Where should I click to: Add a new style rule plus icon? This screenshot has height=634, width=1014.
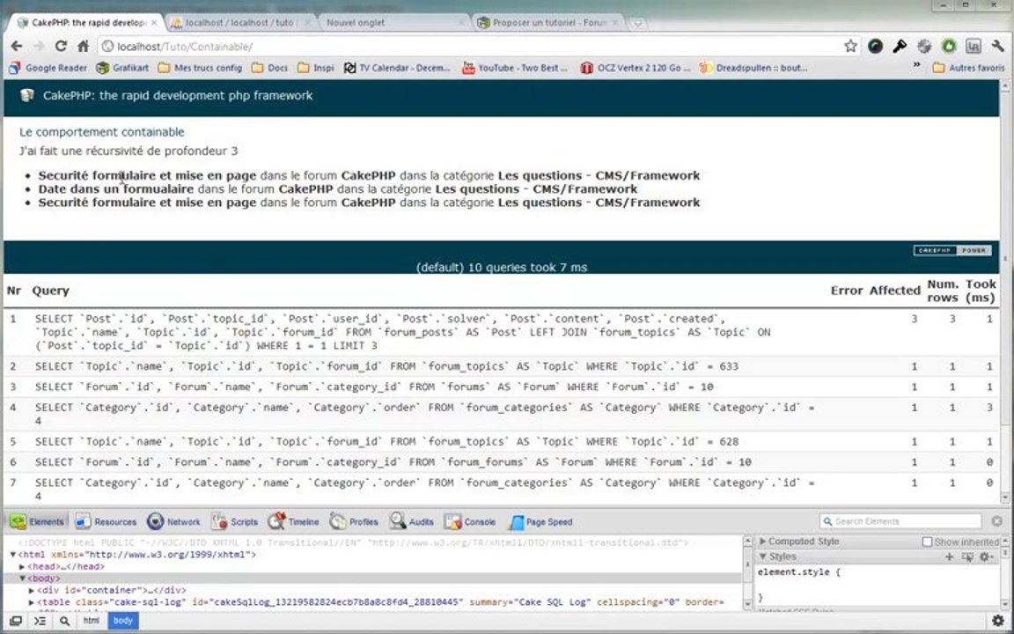pos(950,557)
